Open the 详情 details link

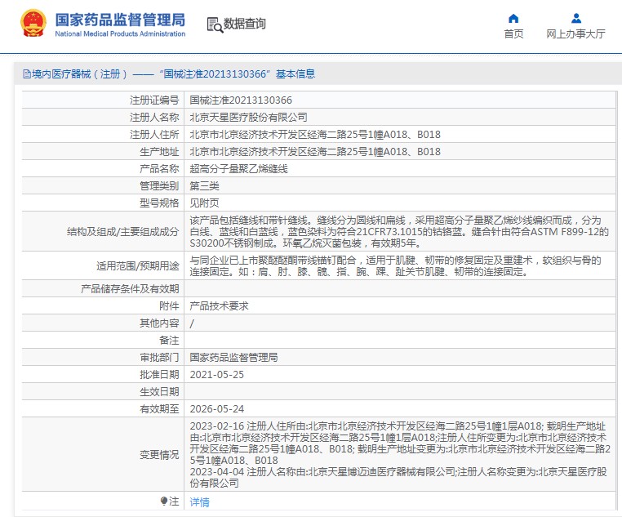point(199,502)
